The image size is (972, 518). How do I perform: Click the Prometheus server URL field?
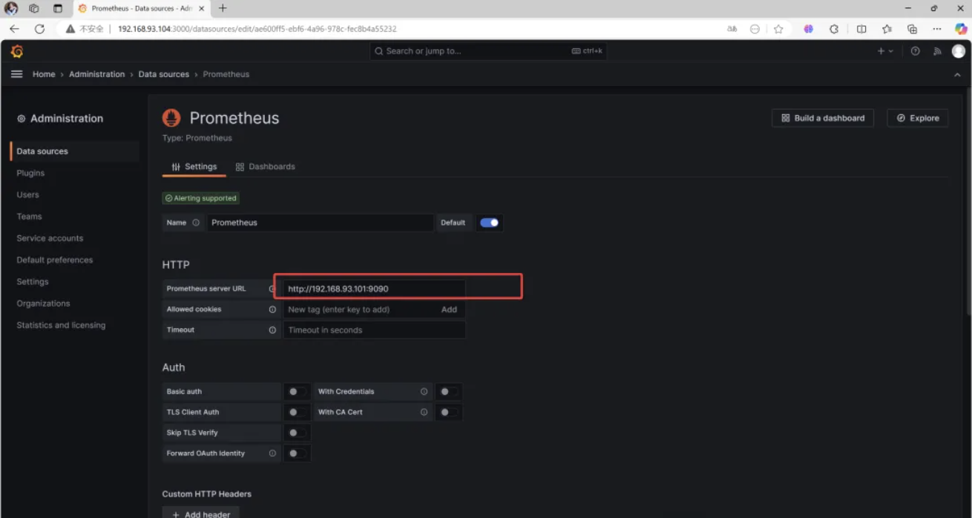(x=374, y=289)
